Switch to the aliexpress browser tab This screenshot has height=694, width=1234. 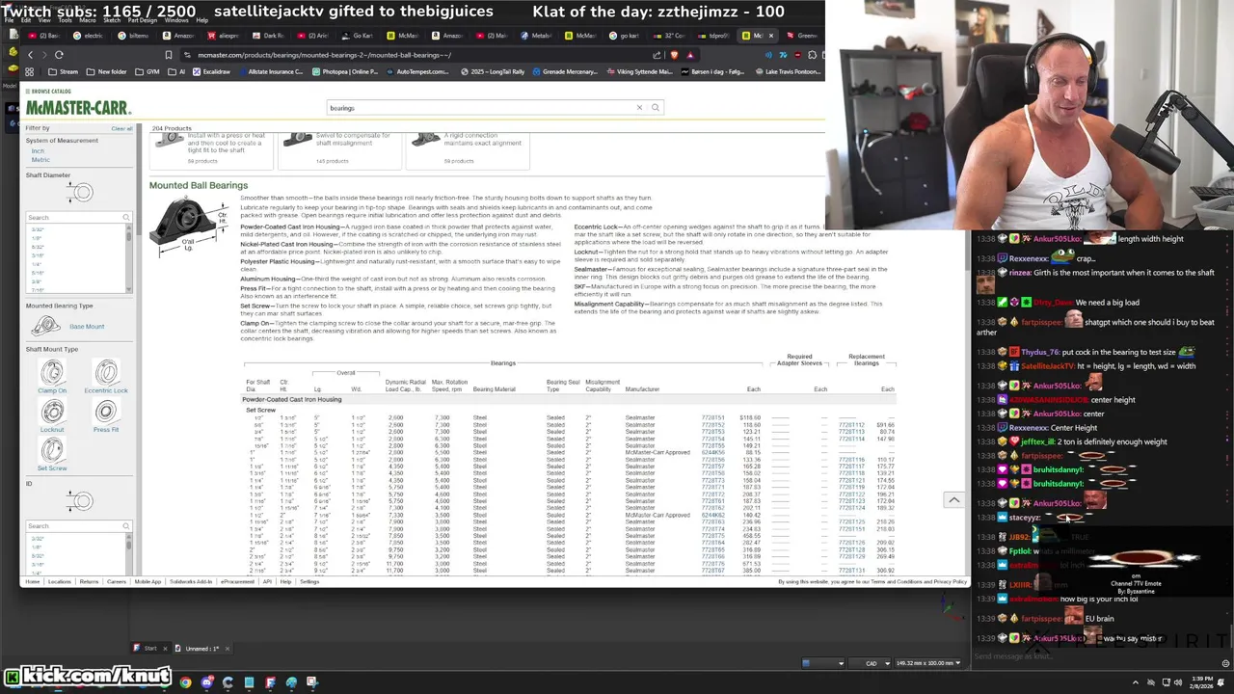pyautogui.click(x=225, y=36)
